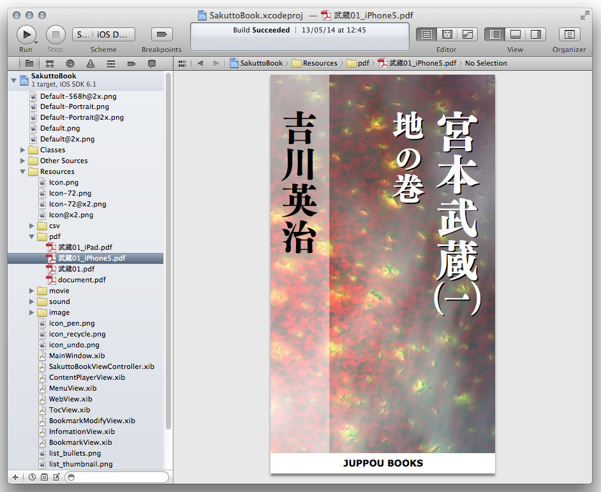Open the Organizer window

(569, 34)
